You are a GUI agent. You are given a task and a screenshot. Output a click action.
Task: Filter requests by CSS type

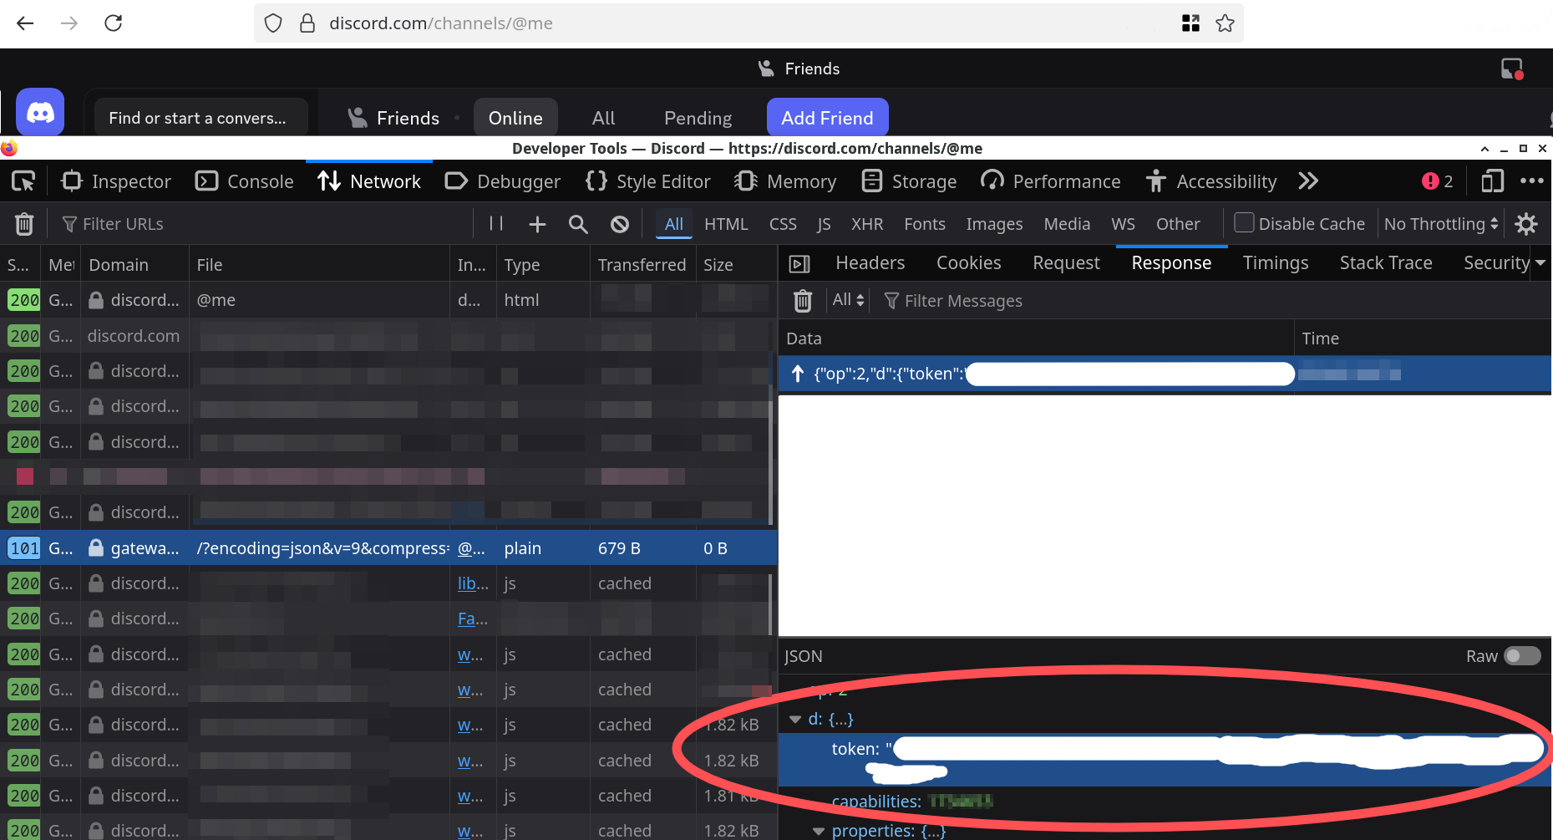(x=783, y=224)
